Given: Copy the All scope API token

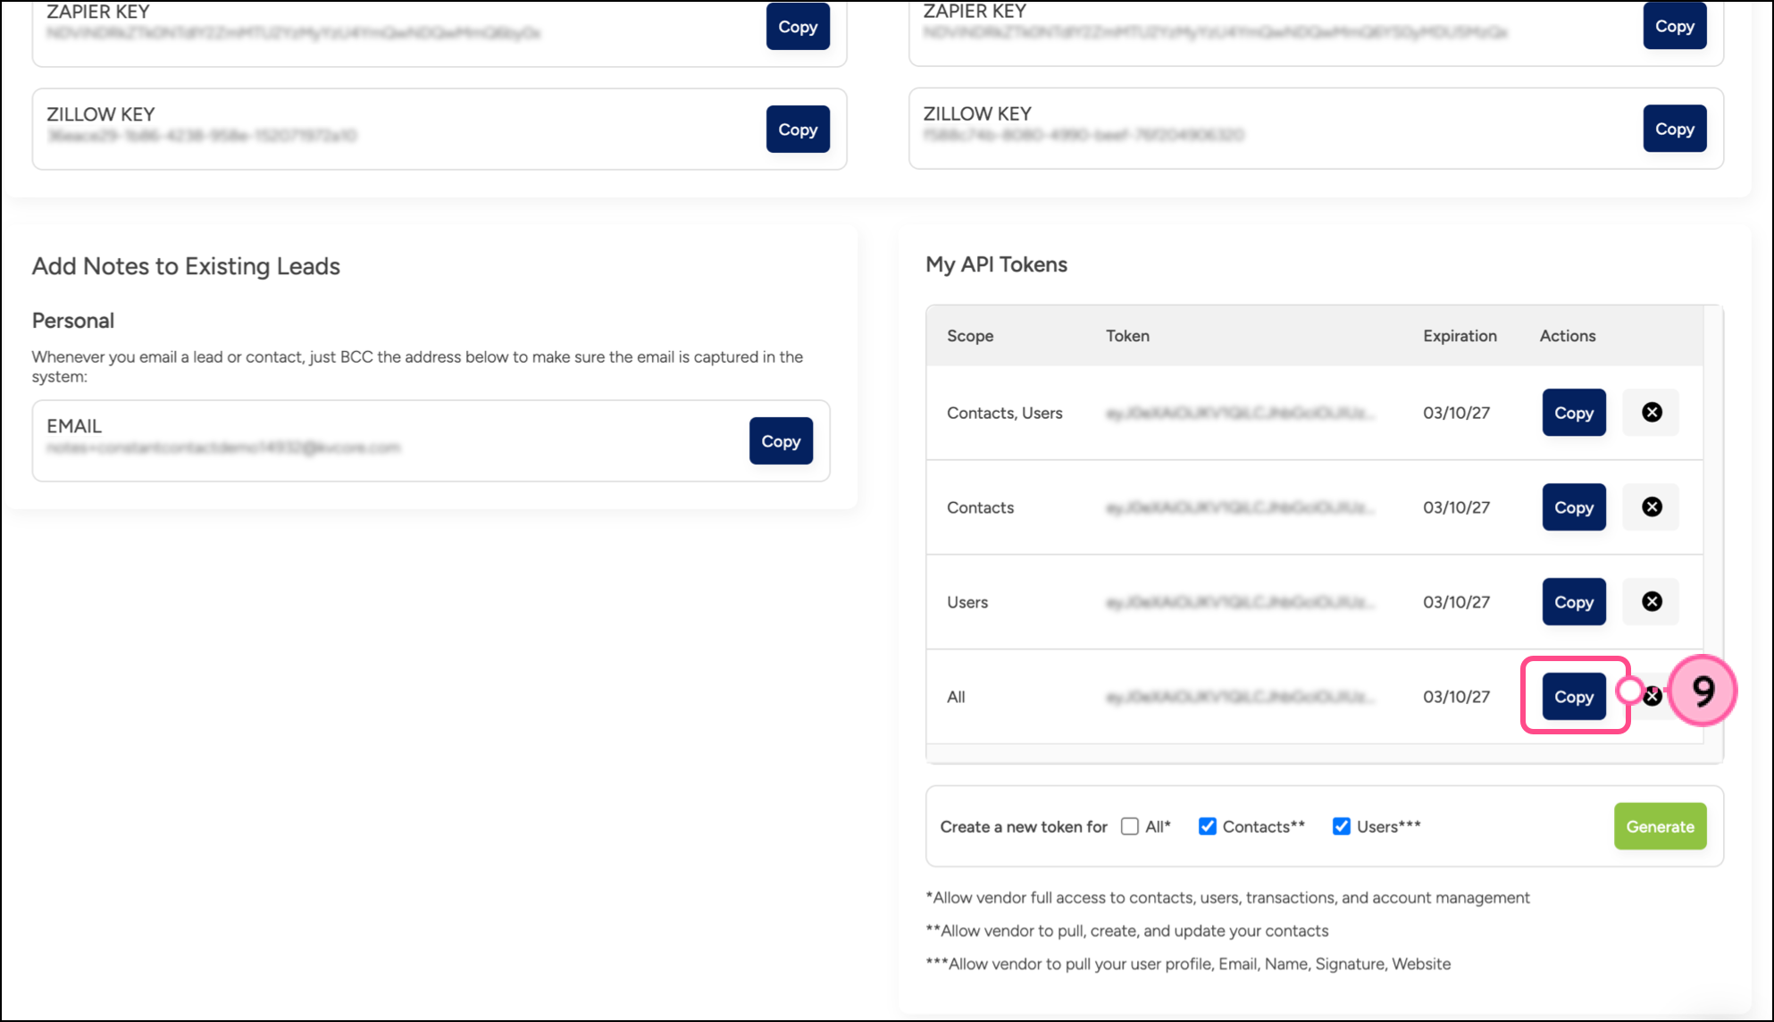Looking at the screenshot, I should 1573,697.
